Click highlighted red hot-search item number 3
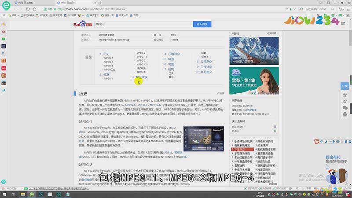 (242, 150)
